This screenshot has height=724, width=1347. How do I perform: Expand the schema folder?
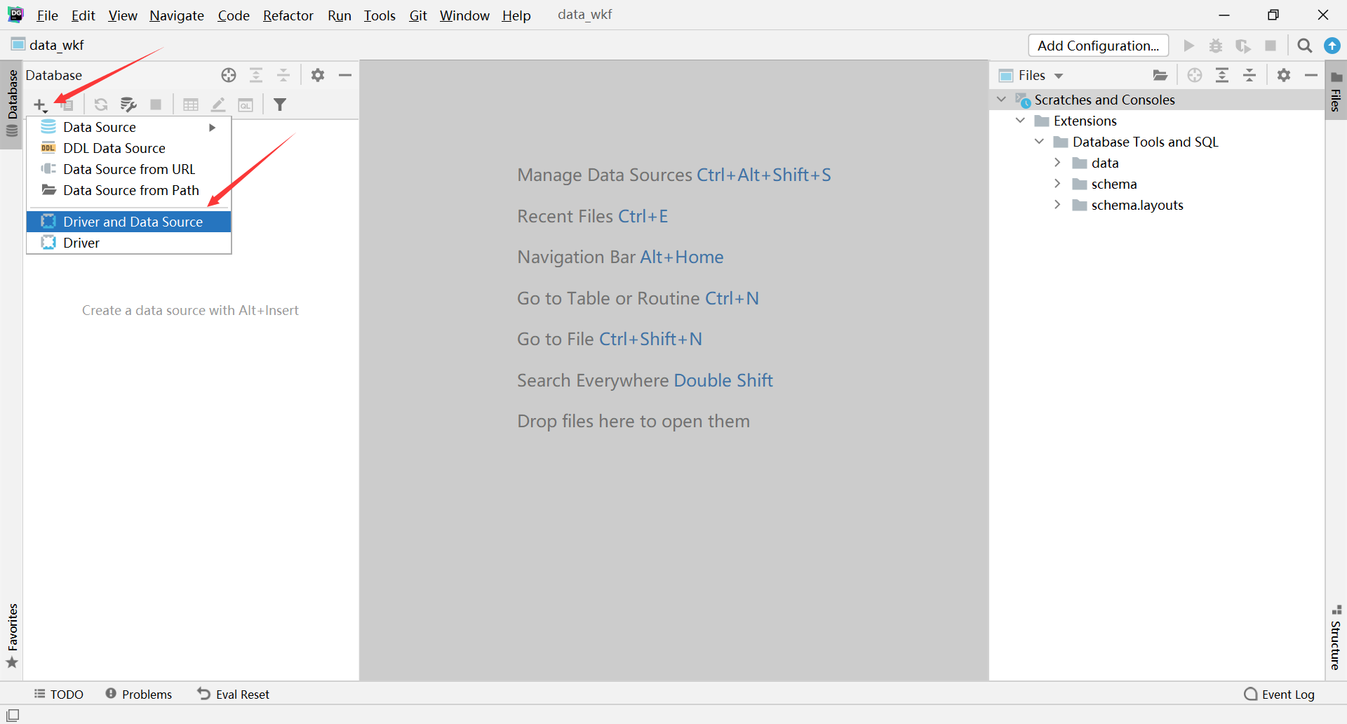(x=1058, y=184)
